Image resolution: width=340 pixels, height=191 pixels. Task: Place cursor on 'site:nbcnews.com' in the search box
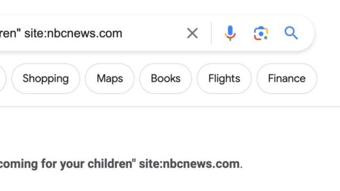[73, 34]
